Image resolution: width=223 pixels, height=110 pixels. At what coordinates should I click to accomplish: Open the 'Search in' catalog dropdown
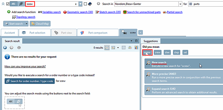(x=180, y=4)
